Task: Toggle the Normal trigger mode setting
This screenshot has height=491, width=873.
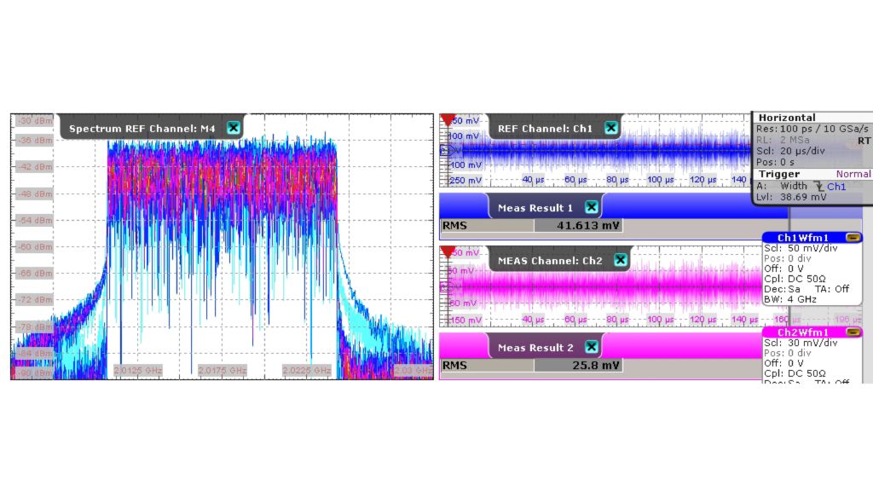Action: [853, 174]
